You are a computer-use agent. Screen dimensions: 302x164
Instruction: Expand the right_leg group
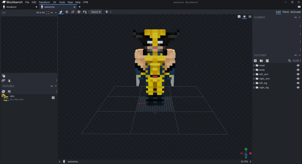[254, 88]
